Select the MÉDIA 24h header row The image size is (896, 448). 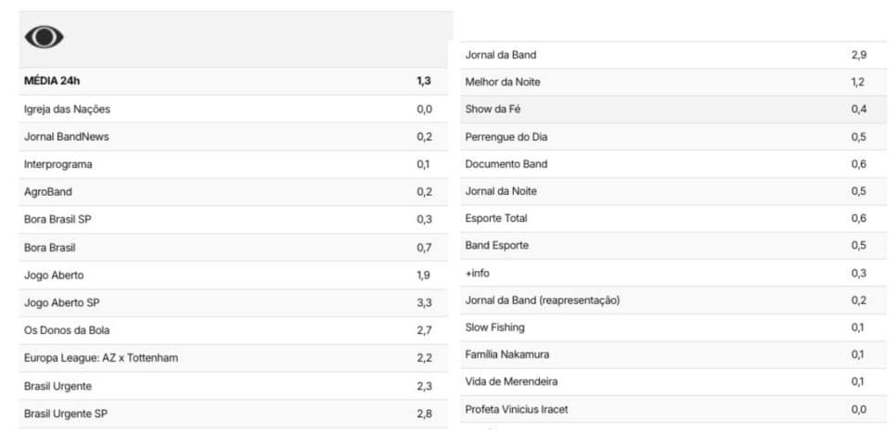click(x=234, y=81)
